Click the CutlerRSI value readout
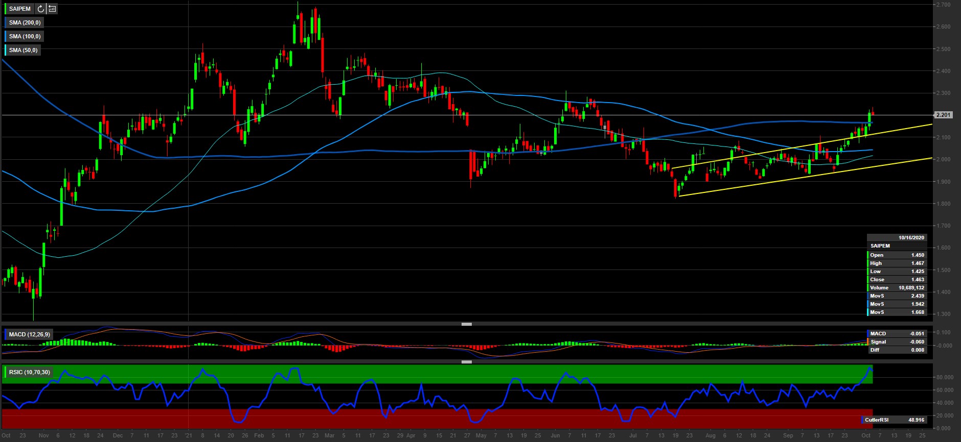 (895, 420)
